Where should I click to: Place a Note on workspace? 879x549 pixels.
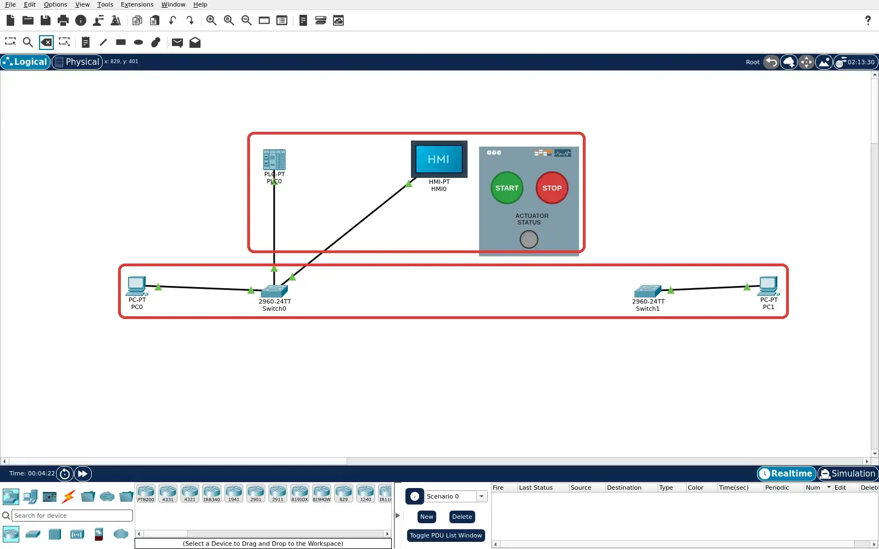point(85,42)
